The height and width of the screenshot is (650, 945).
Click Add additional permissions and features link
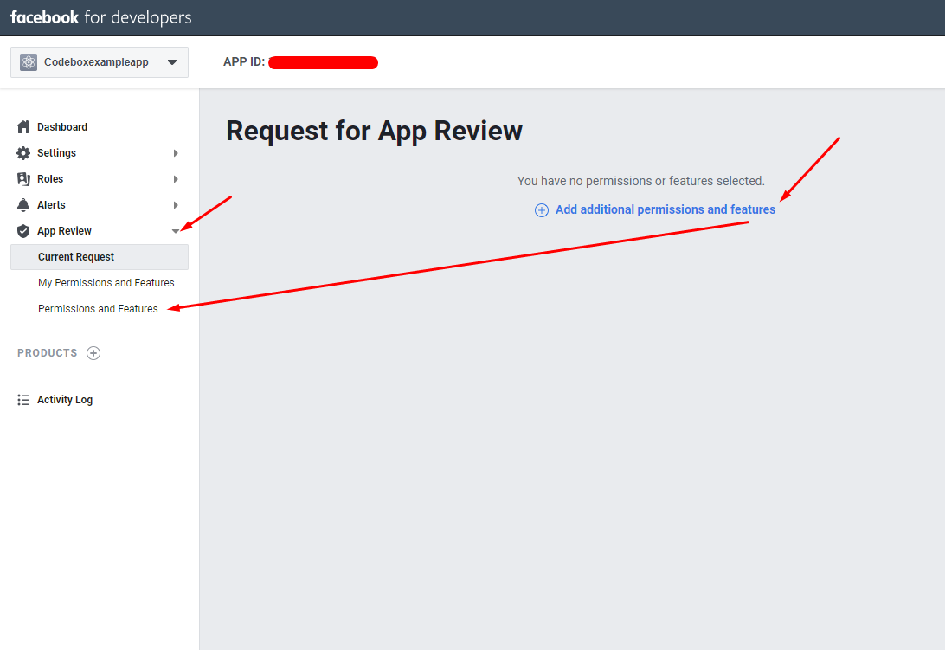click(x=665, y=209)
